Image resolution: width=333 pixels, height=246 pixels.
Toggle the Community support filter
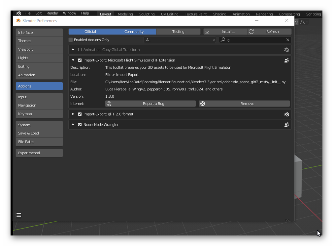coord(134,32)
